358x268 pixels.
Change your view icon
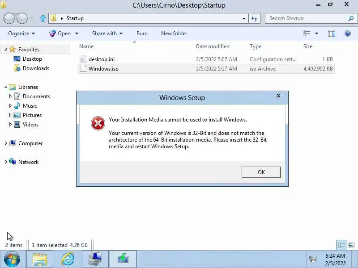[307, 33]
